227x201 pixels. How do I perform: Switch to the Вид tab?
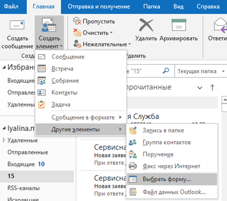(178, 7)
